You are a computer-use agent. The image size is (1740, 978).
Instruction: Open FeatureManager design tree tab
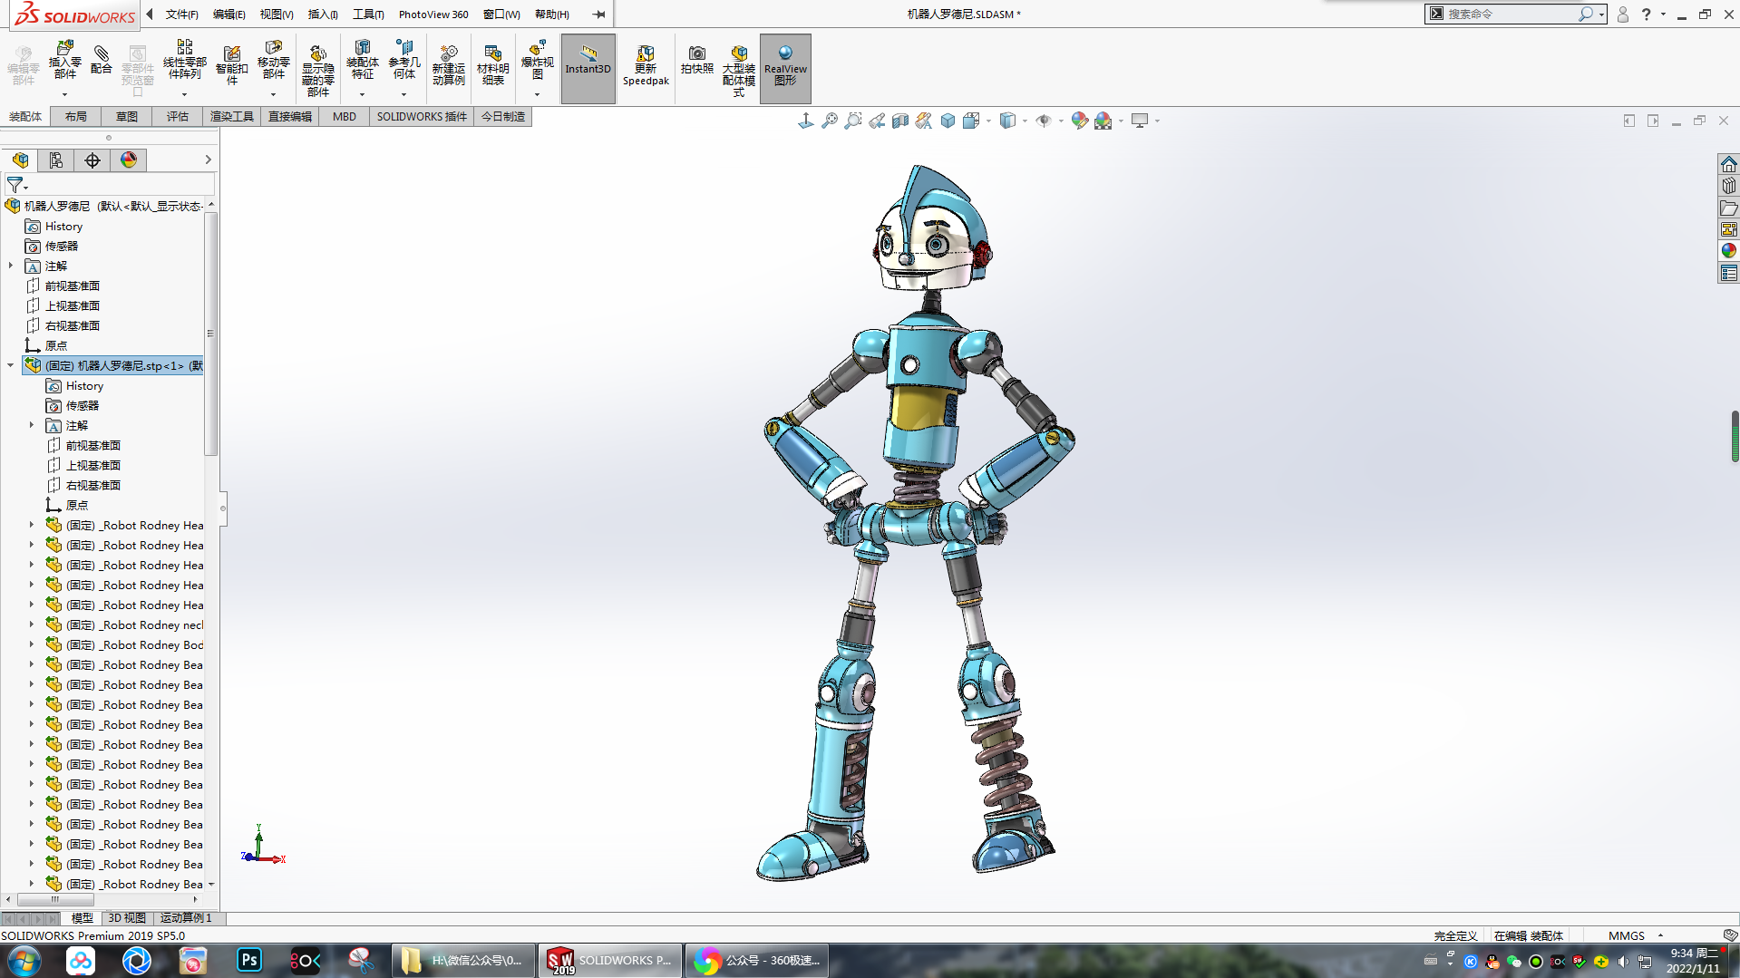click(x=20, y=160)
